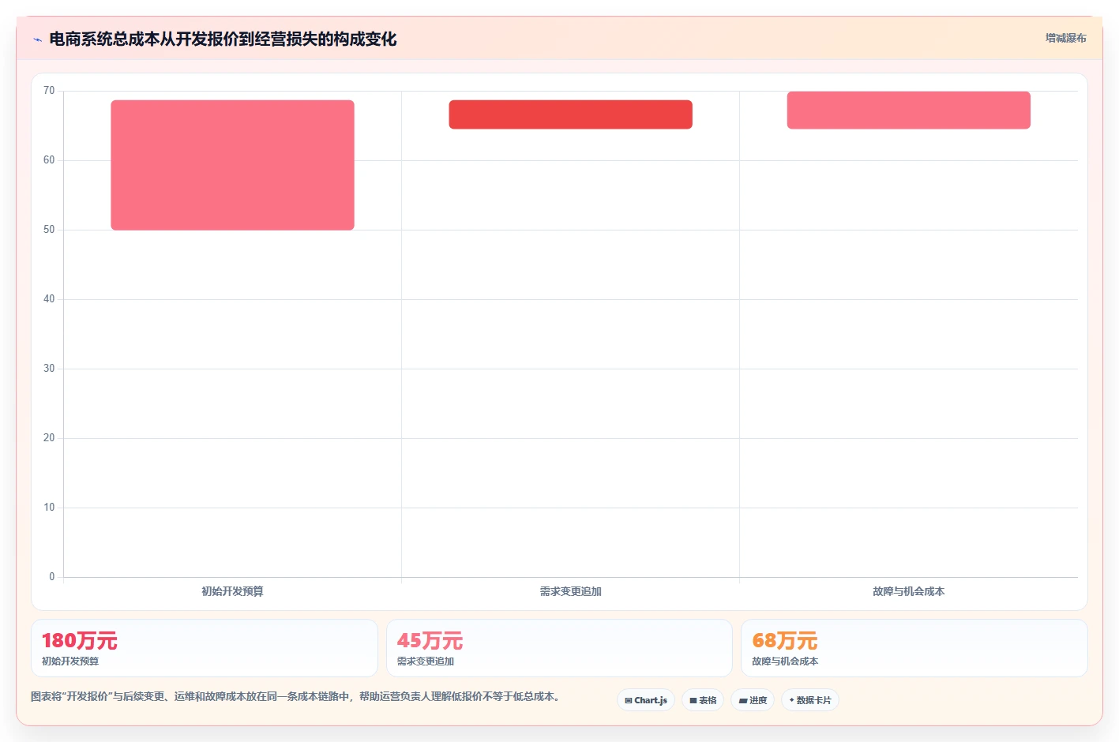Click the y-axis value 60
The height and width of the screenshot is (742, 1119).
49,160
